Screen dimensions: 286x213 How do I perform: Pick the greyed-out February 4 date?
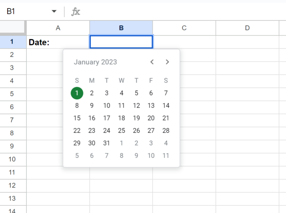(166, 143)
